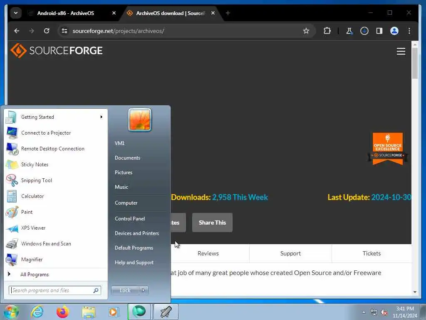Open SourceForge hamburger menu
This screenshot has height=320, width=426.
tap(401, 51)
